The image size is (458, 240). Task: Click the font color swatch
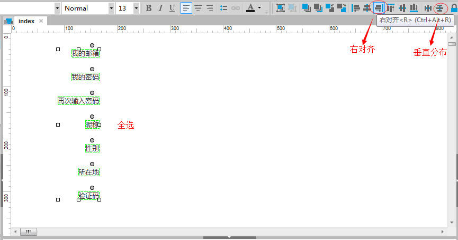point(250,8)
